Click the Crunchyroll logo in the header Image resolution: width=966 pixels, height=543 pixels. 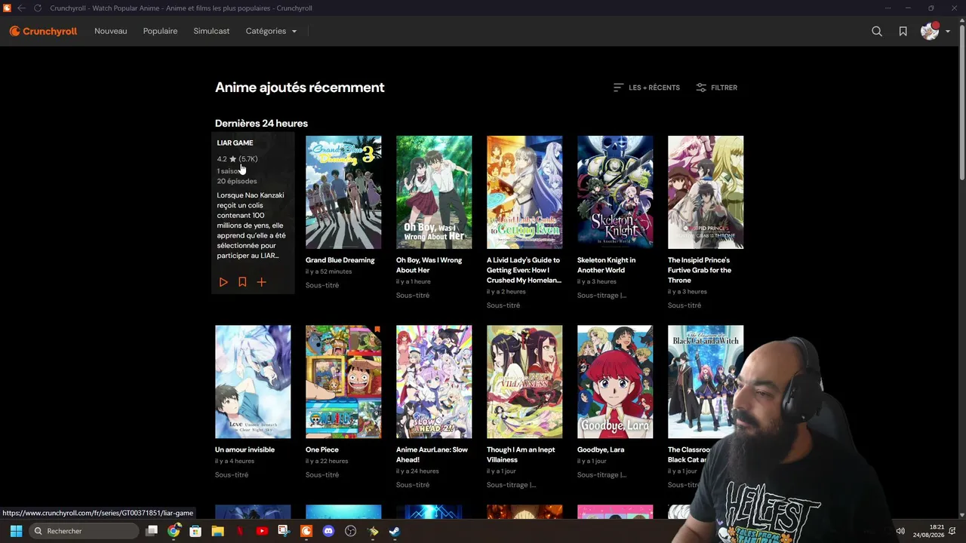point(43,31)
